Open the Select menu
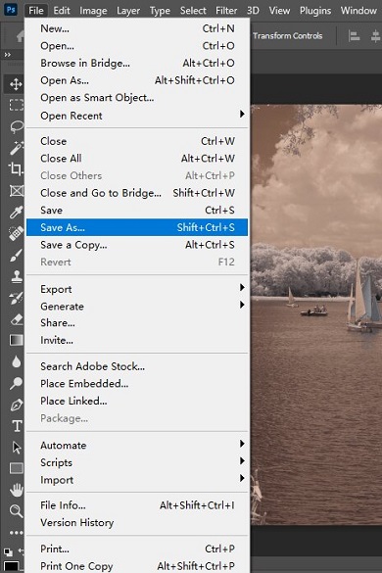382x573 pixels. click(x=193, y=10)
